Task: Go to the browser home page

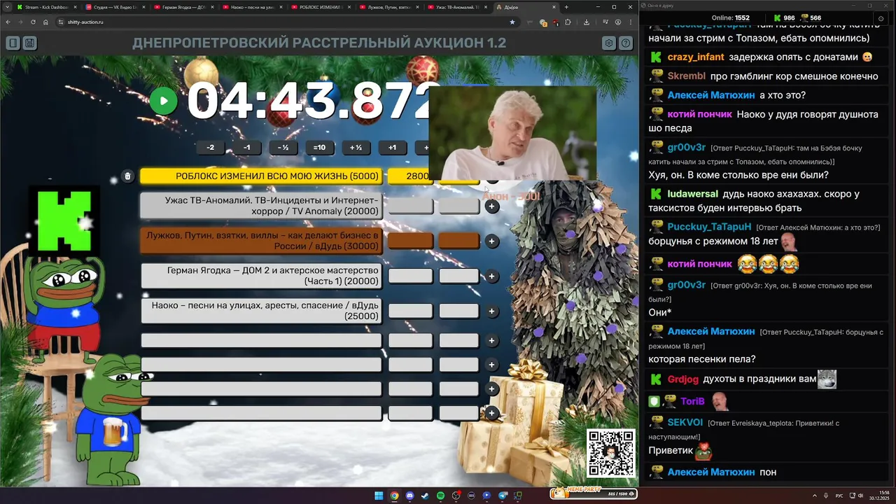Action: [x=45, y=22]
